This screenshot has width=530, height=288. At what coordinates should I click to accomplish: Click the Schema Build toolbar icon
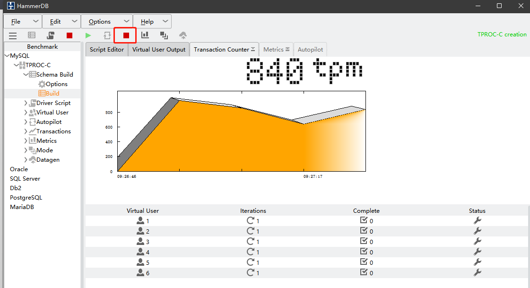(x=31, y=35)
